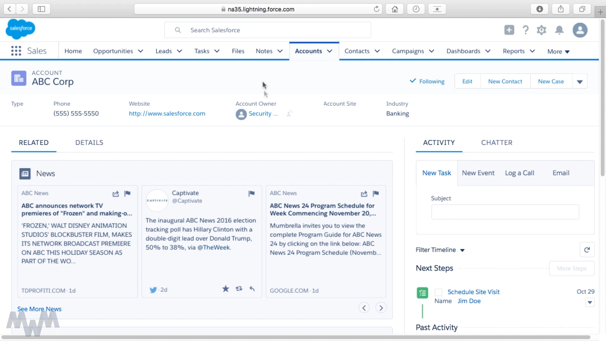Open the App Launcher grid icon
Image resolution: width=606 pixels, height=341 pixels.
click(x=16, y=51)
